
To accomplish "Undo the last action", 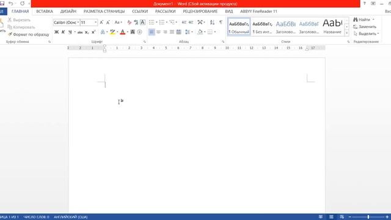I will click(x=11, y=4).
